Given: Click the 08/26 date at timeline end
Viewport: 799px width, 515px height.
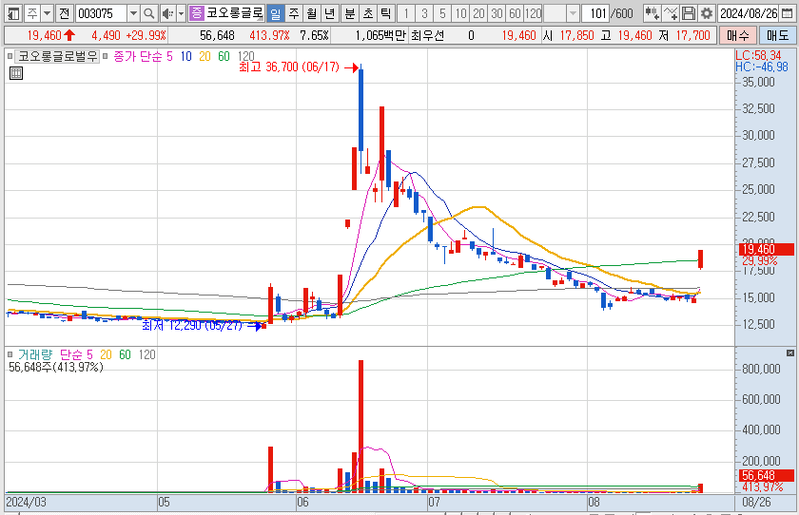Looking at the screenshot, I should pos(756,503).
